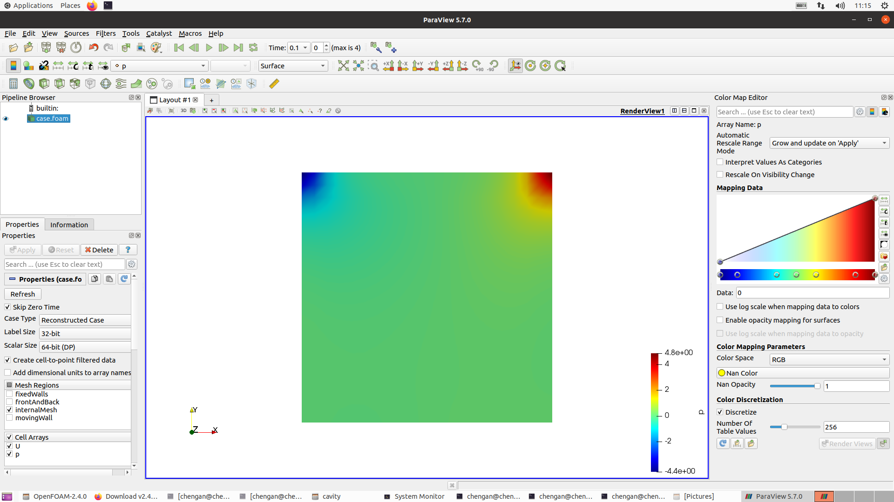Click the Play animation button
Screen dimensions: 894x502
(209, 48)
